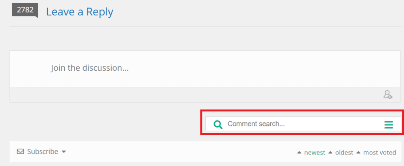This screenshot has height=166, width=404.
Task: Sort comments by newest
Action: [x=314, y=153]
